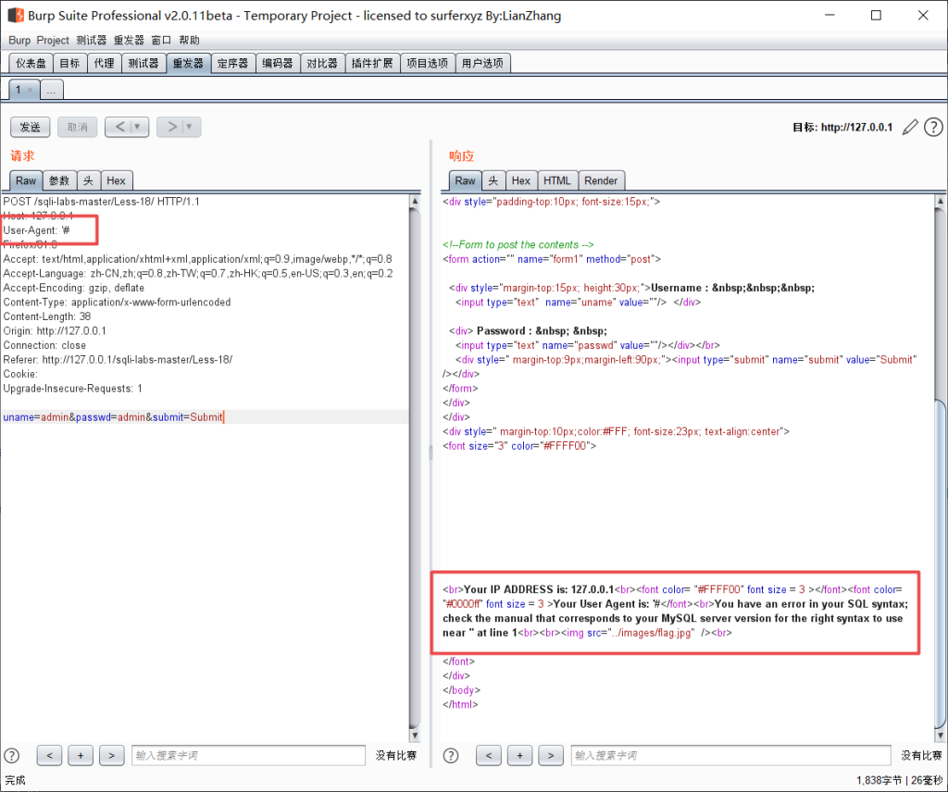
Task: Select response Raw tab
Action: coord(465,180)
